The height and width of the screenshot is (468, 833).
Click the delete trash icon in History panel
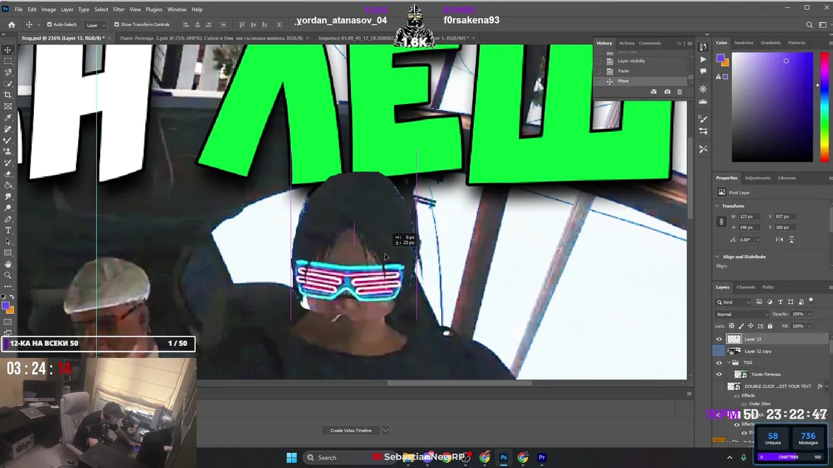[x=679, y=92]
